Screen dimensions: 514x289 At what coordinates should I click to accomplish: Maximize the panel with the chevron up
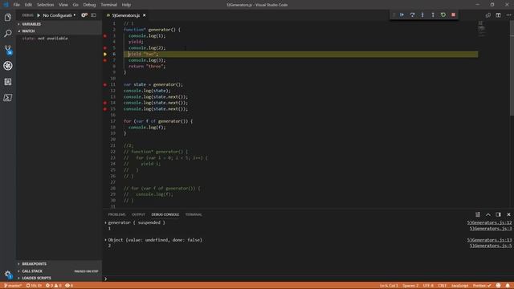[x=488, y=214]
